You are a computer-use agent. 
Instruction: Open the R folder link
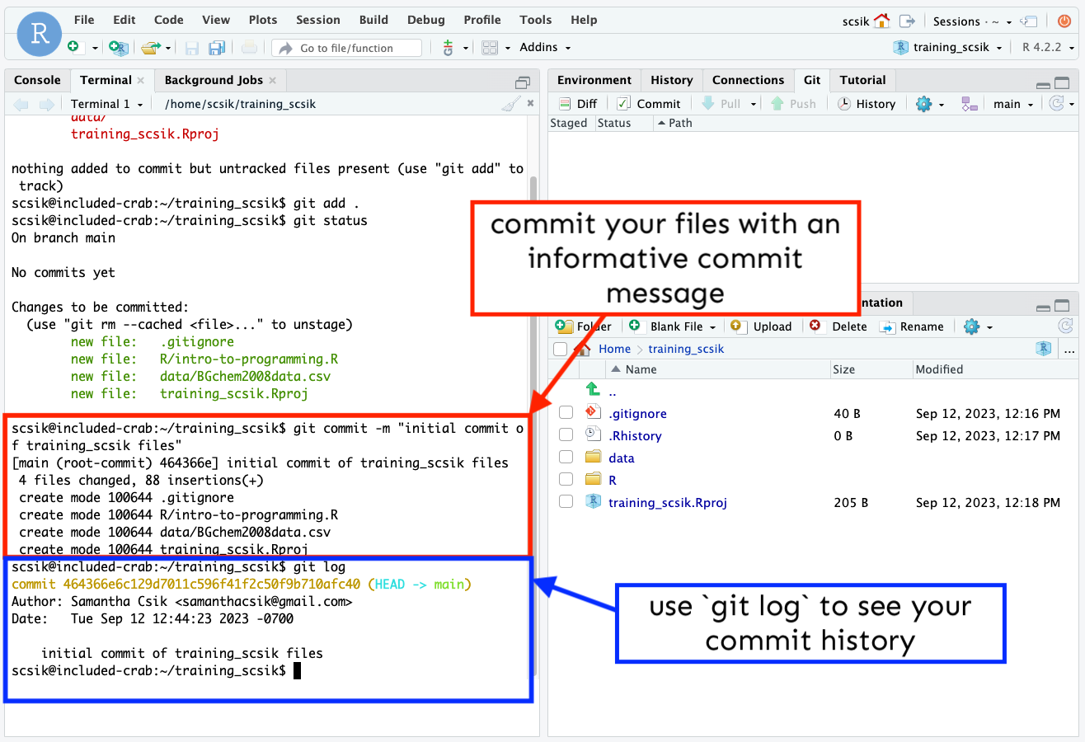(613, 480)
